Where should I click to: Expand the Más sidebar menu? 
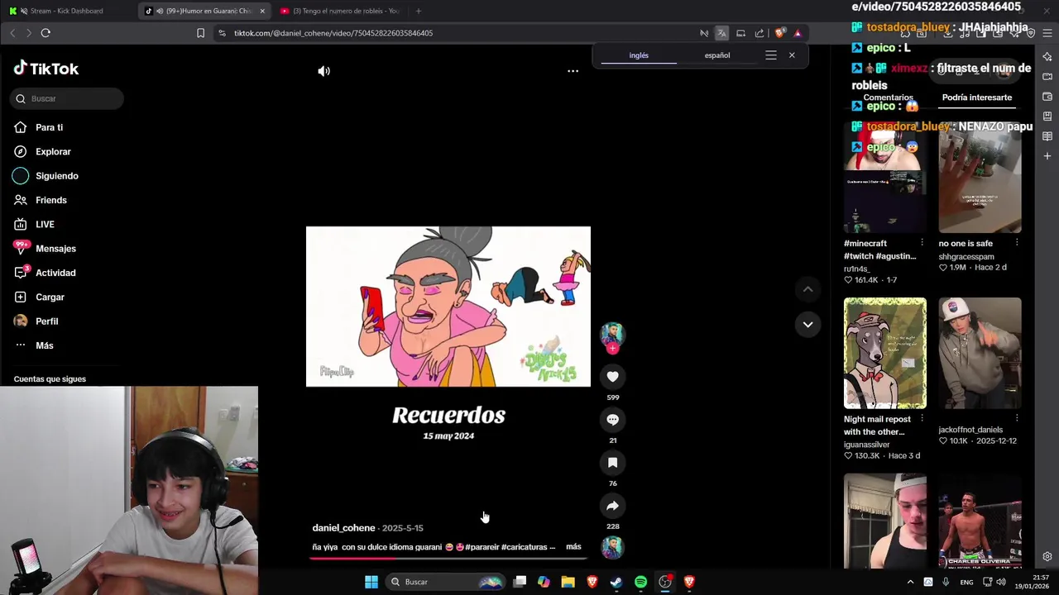click(x=44, y=345)
